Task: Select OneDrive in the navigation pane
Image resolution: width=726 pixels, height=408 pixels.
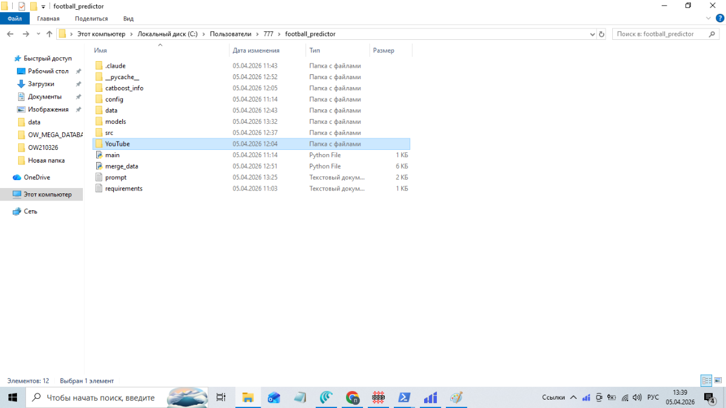Action: 36,178
